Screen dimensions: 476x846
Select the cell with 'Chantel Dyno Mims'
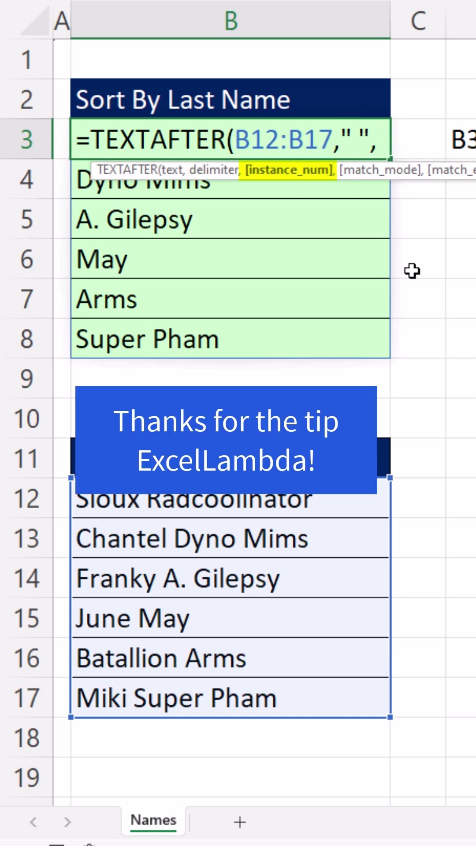pos(230,538)
